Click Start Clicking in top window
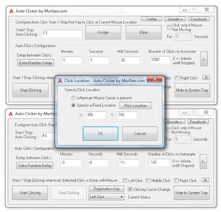 (31, 90)
